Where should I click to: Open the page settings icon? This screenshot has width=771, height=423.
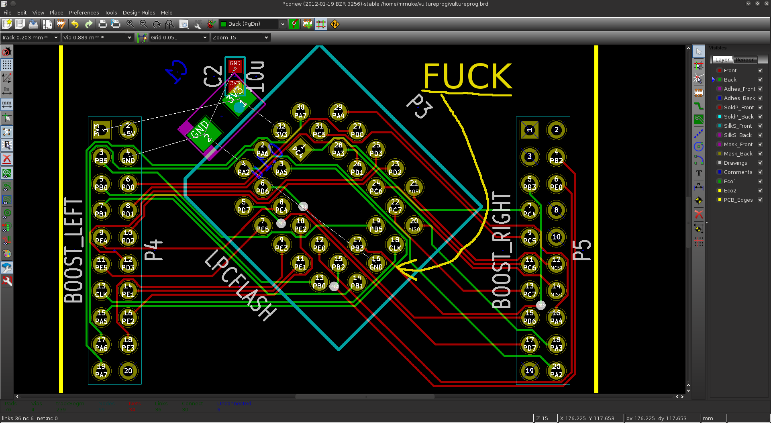47,24
